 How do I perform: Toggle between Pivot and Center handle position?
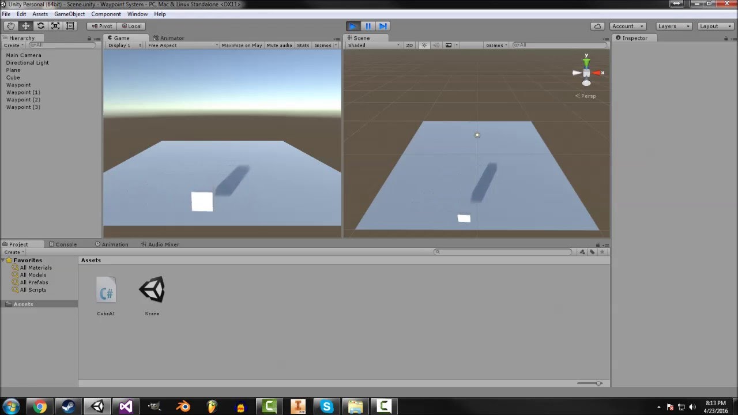click(101, 25)
